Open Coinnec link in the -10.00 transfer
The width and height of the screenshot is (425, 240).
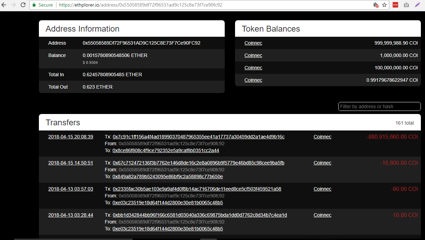pos(322,215)
